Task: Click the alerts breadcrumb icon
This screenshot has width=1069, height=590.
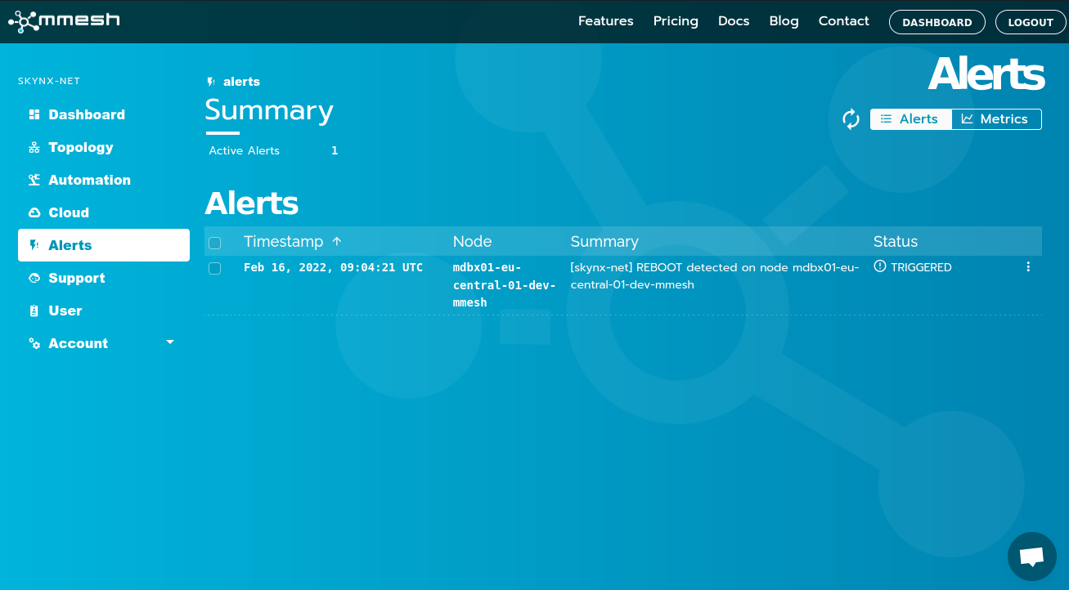Action: click(x=211, y=82)
